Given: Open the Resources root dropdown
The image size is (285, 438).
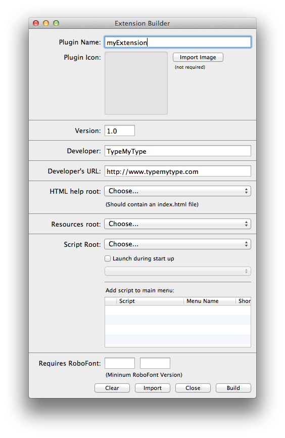Looking at the screenshot, I should click(x=178, y=224).
